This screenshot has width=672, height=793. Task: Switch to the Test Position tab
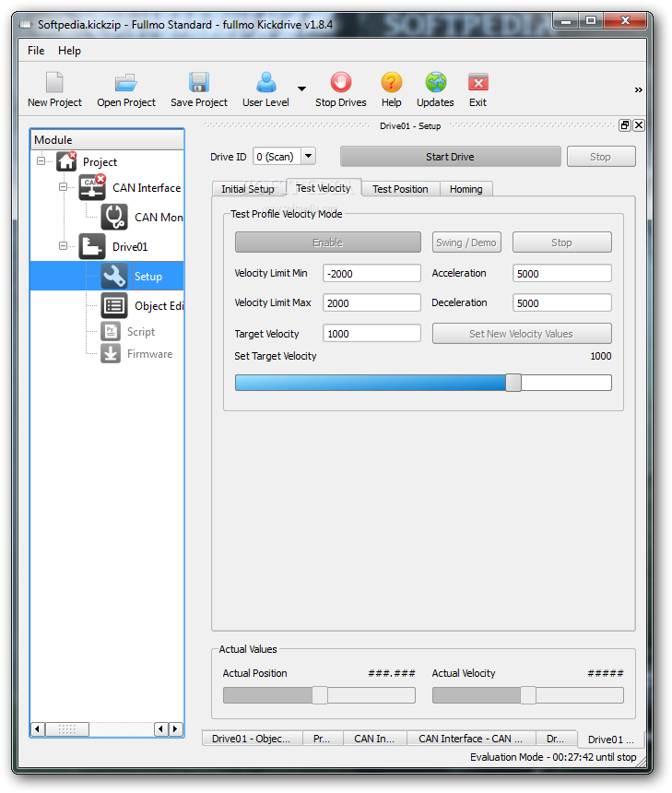click(400, 189)
